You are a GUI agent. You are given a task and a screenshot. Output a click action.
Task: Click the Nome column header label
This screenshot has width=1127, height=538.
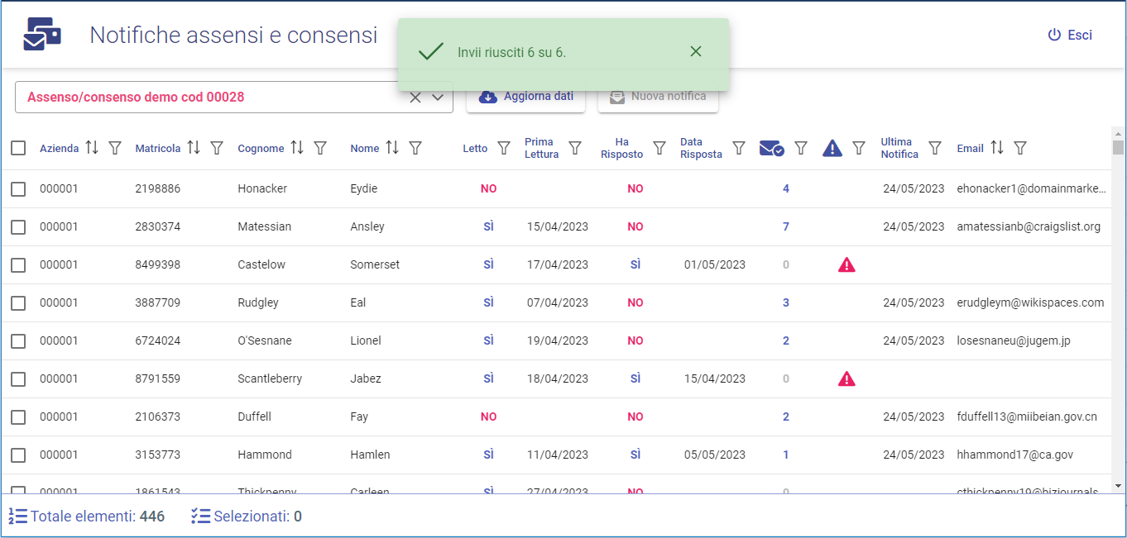point(364,149)
